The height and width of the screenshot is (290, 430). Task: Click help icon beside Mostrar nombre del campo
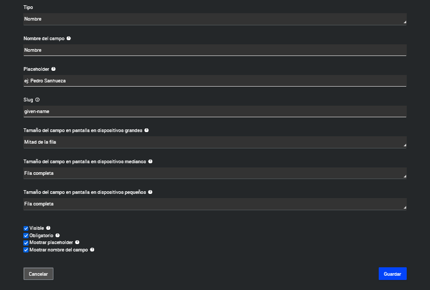point(92,249)
